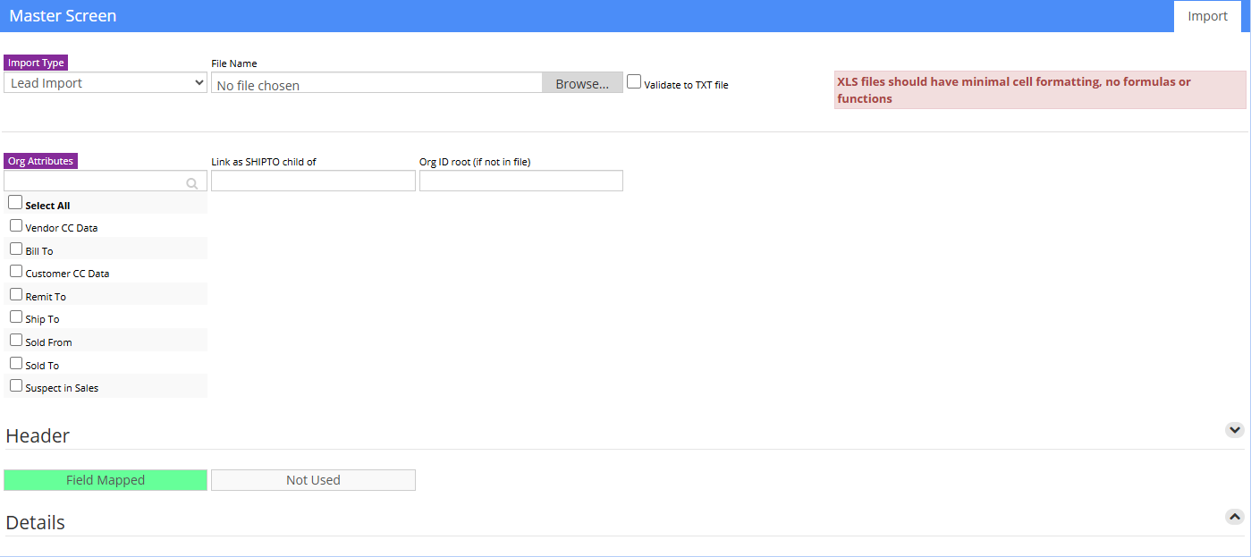Click the green Field Mapped legend box
1251x557 pixels.
(106, 480)
